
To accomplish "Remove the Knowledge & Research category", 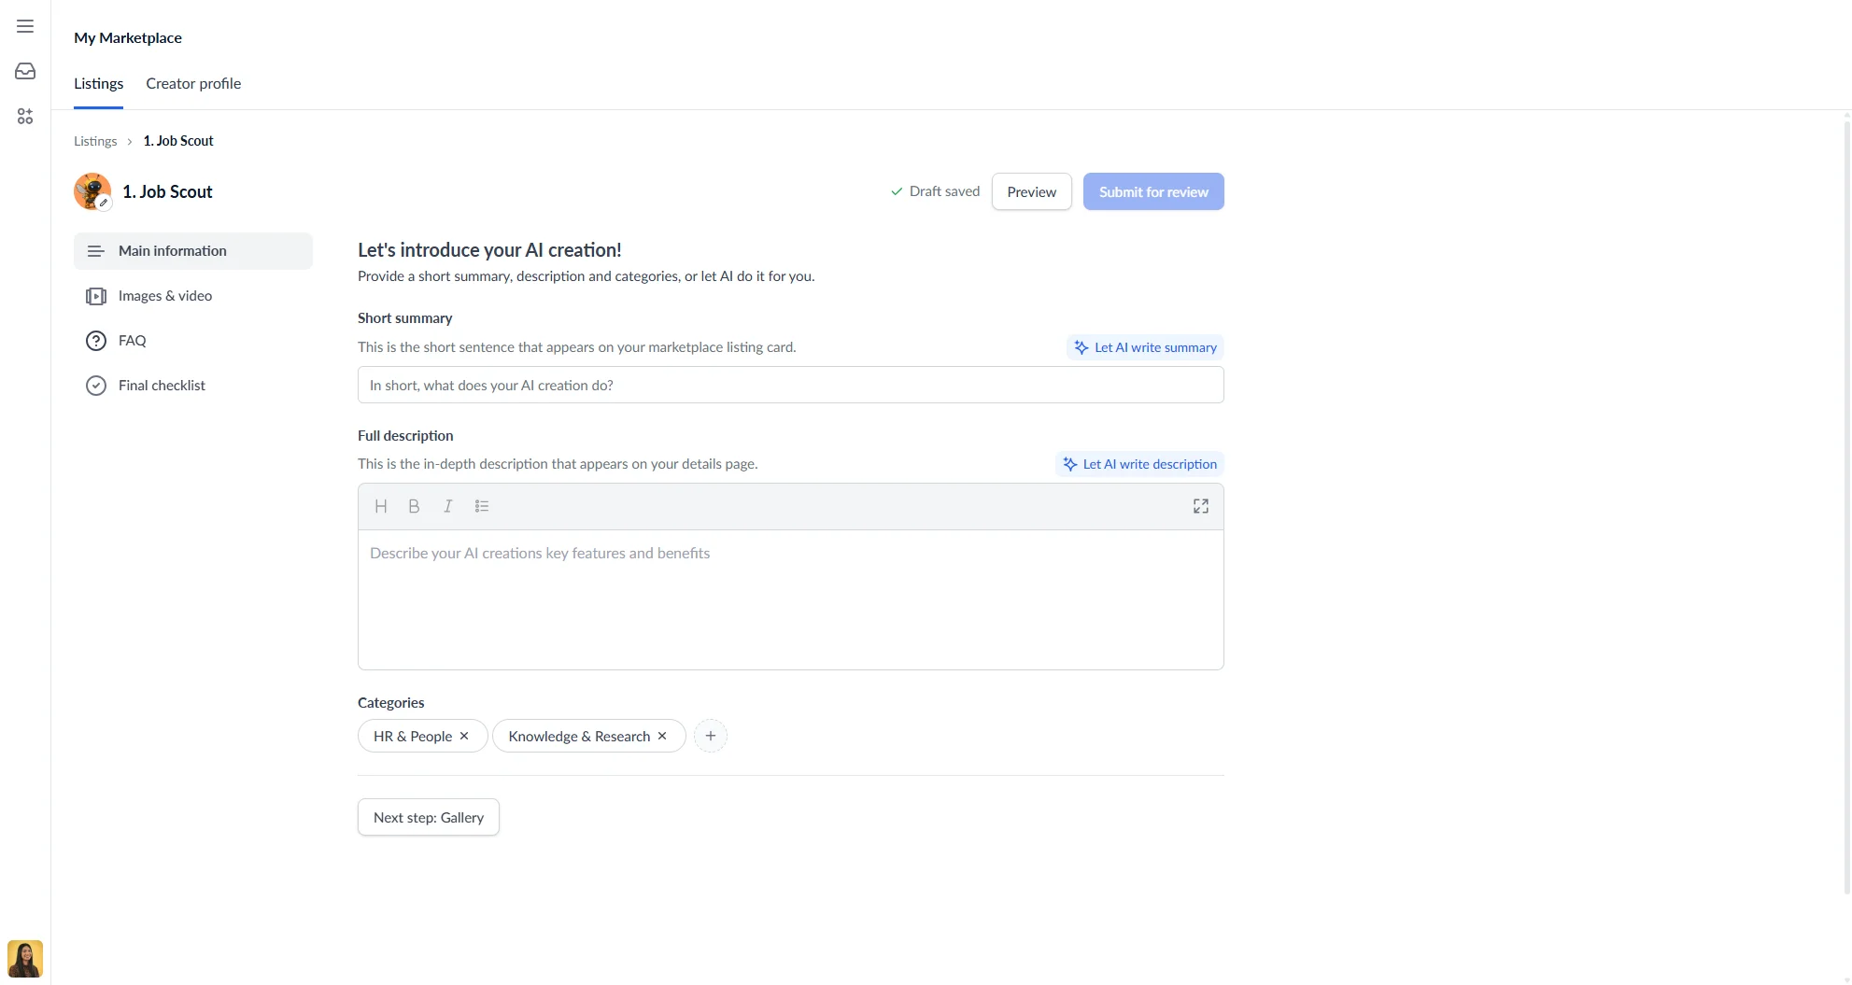I will tap(661, 736).
